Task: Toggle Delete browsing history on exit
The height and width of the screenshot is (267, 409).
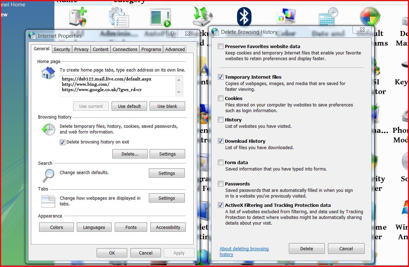Action: pos(62,142)
